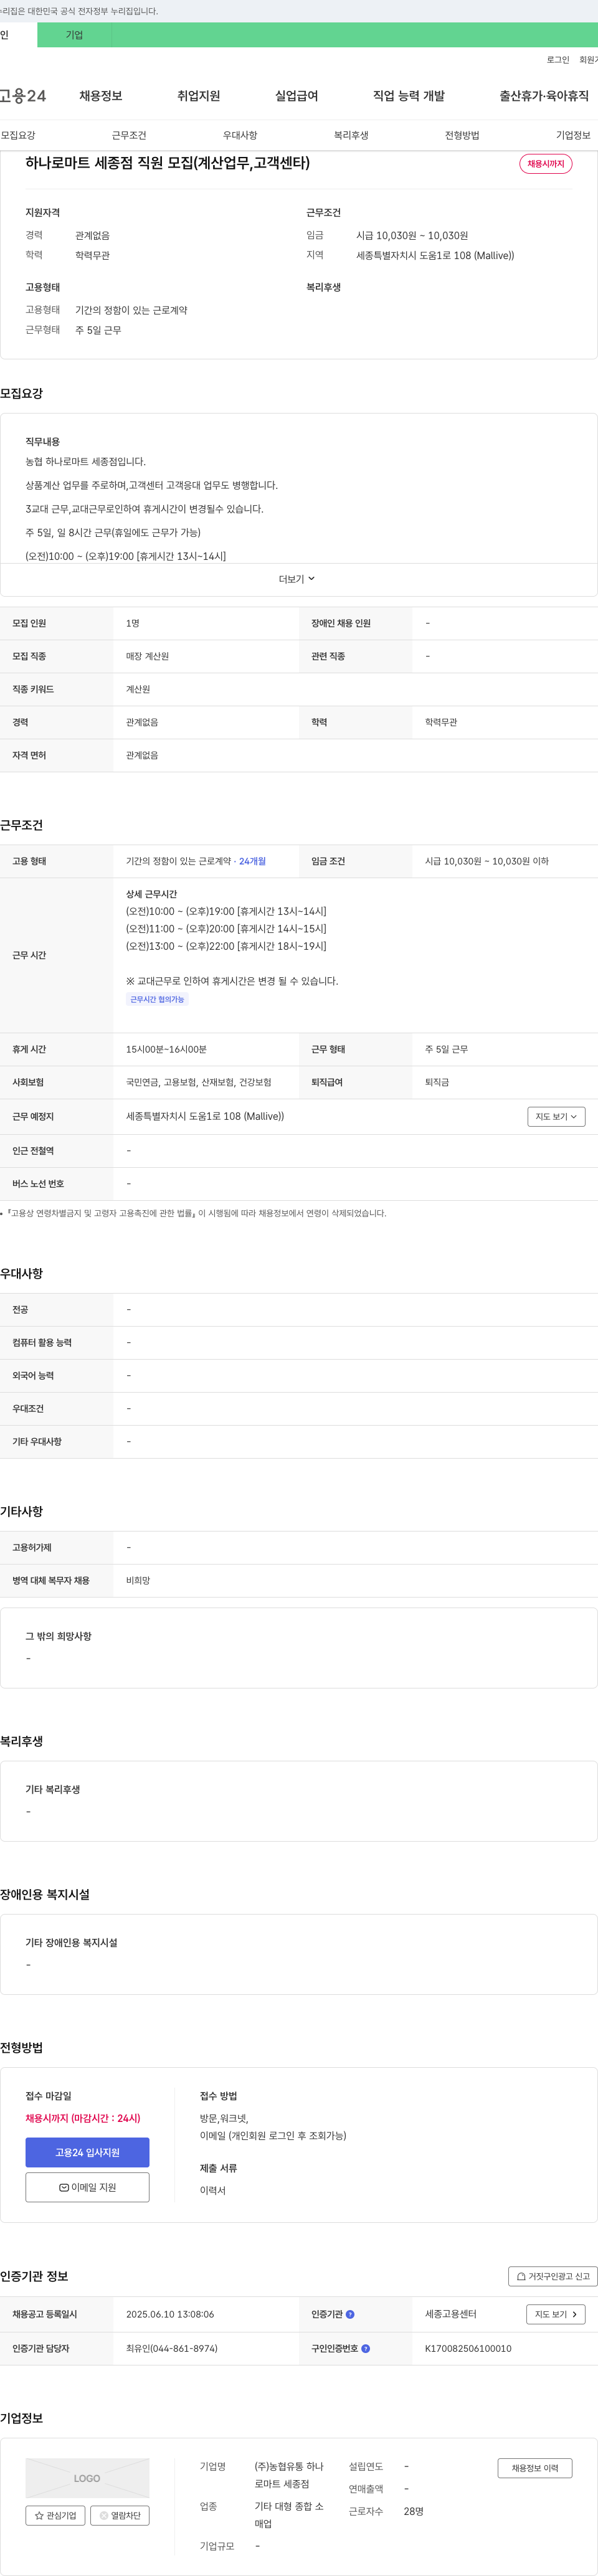Click the 세종특별자치시 도움1로 108 work address

point(205,1116)
